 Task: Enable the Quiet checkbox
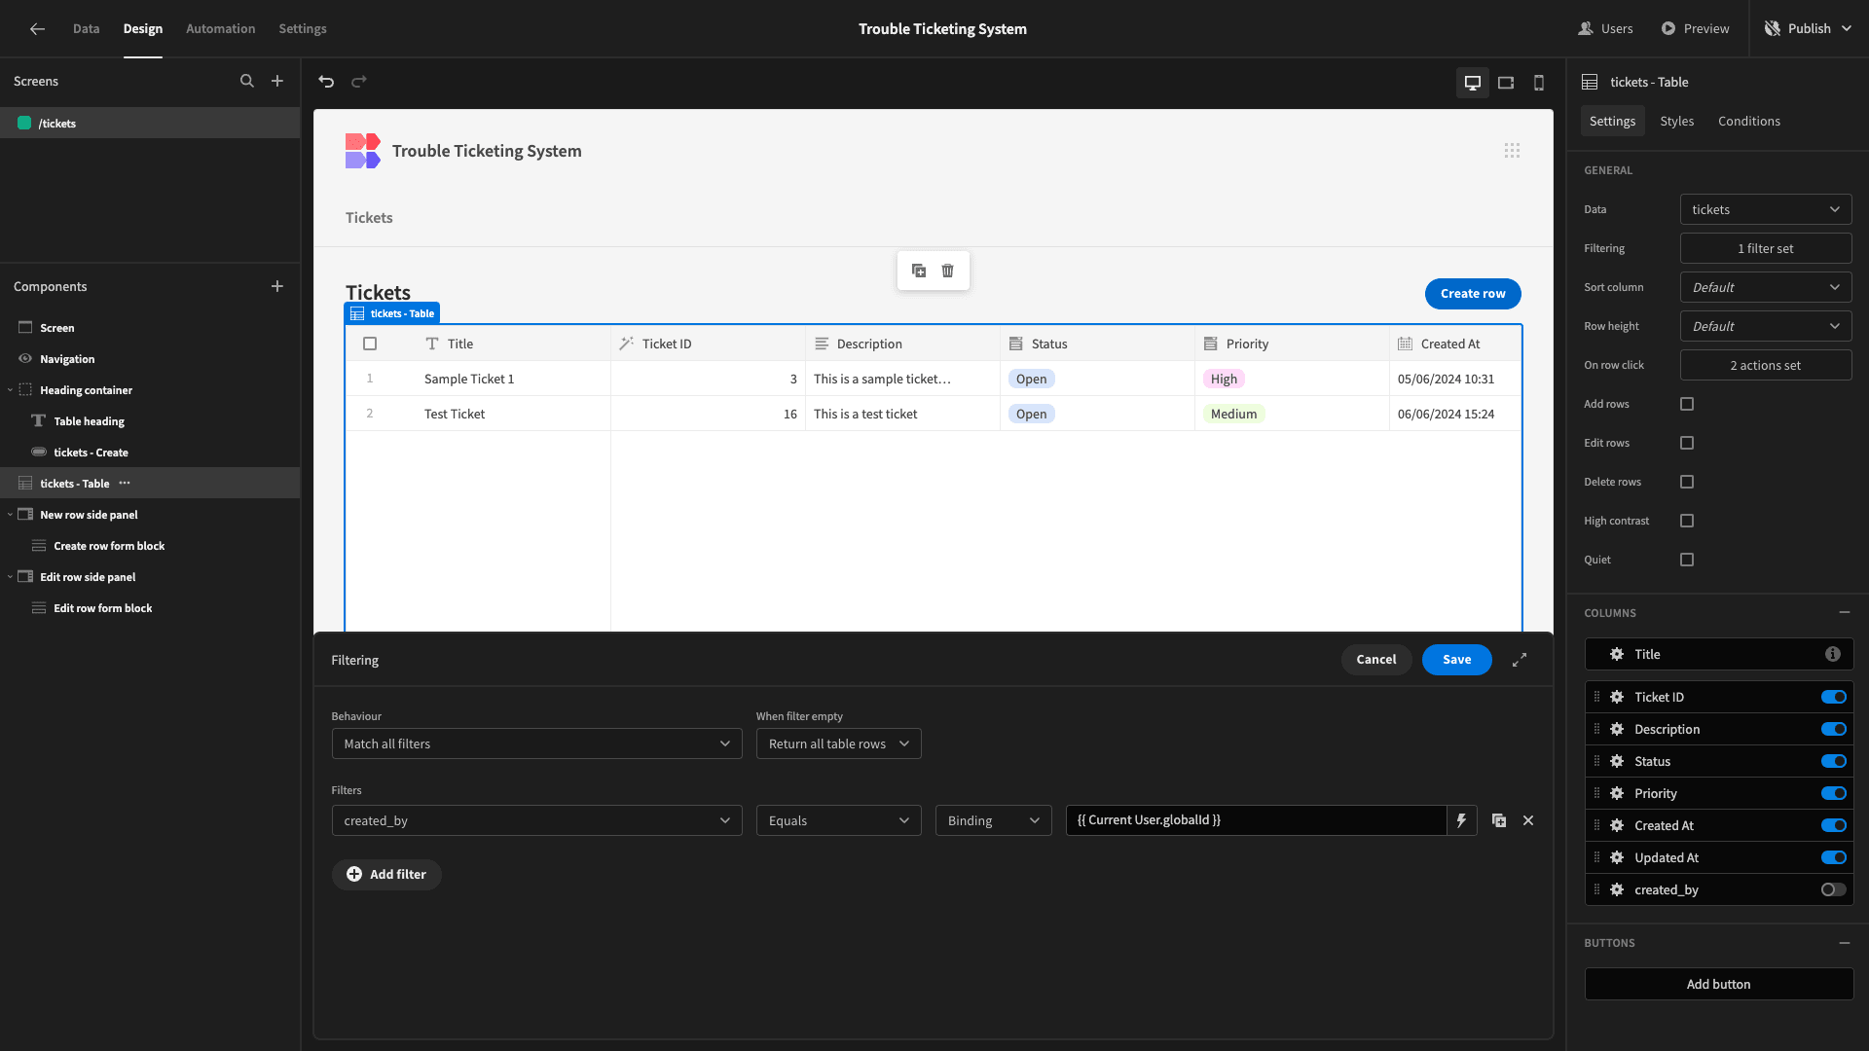click(x=1687, y=560)
